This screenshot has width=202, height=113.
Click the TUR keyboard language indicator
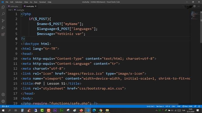pyautogui.click(x=184, y=110)
